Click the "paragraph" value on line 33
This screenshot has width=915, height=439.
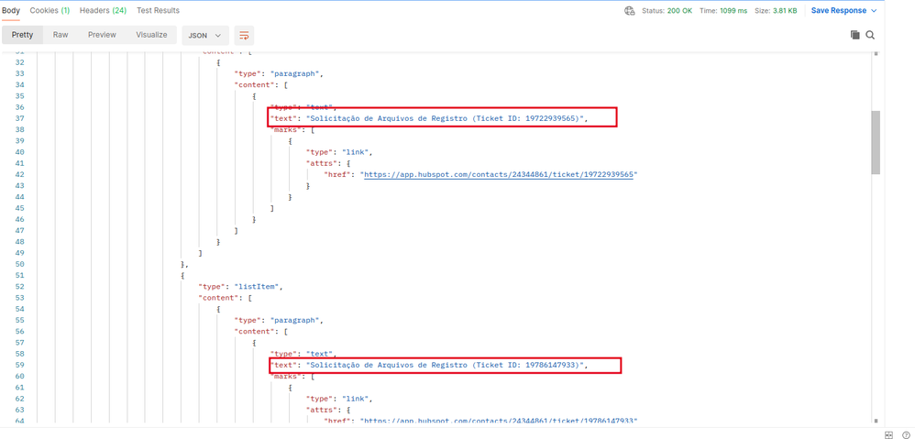point(295,73)
